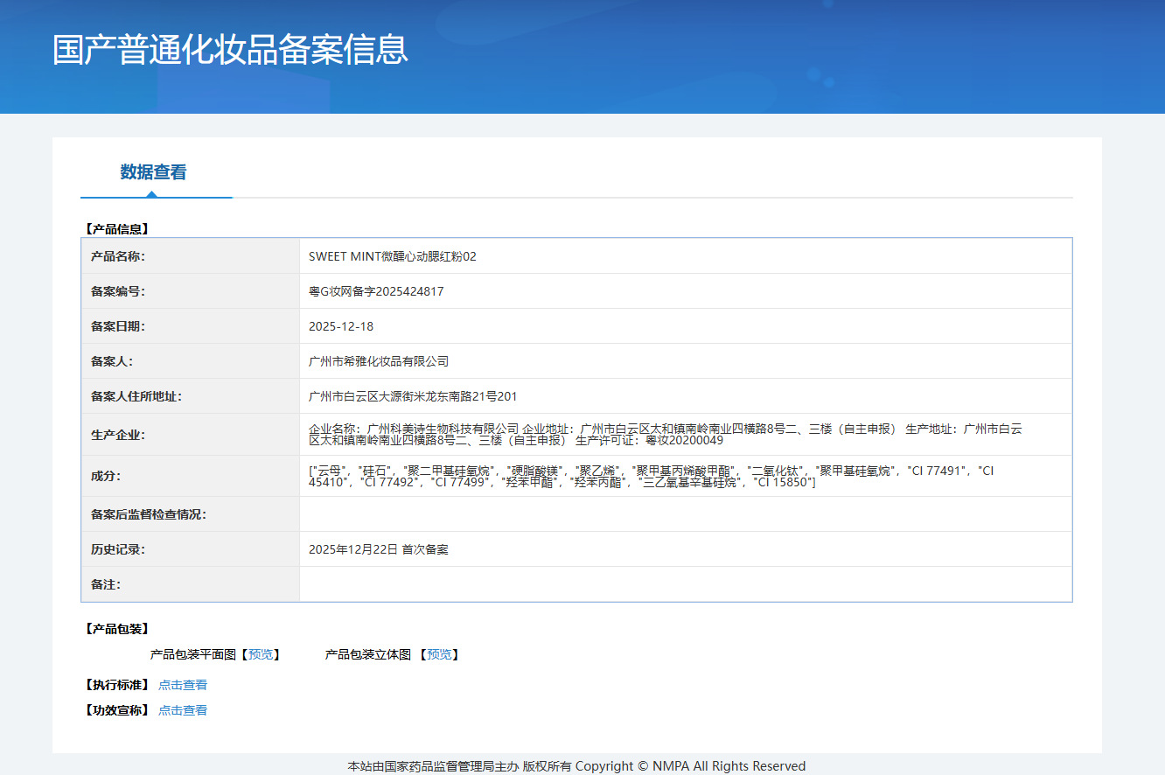
Task: Click the 成分: label cell
Action: [191, 476]
